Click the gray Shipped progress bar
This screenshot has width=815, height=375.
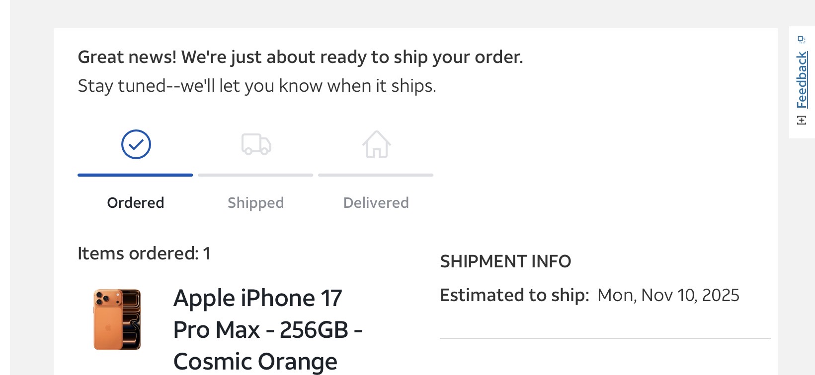tap(255, 175)
